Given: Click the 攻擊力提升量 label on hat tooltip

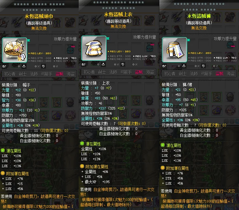Looking at the screenshot, I should [x=65, y=39].
